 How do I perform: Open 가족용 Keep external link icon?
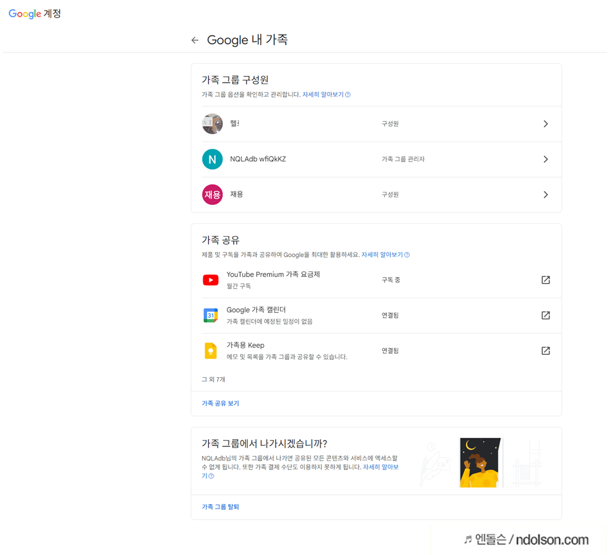click(x=546, y=351)
